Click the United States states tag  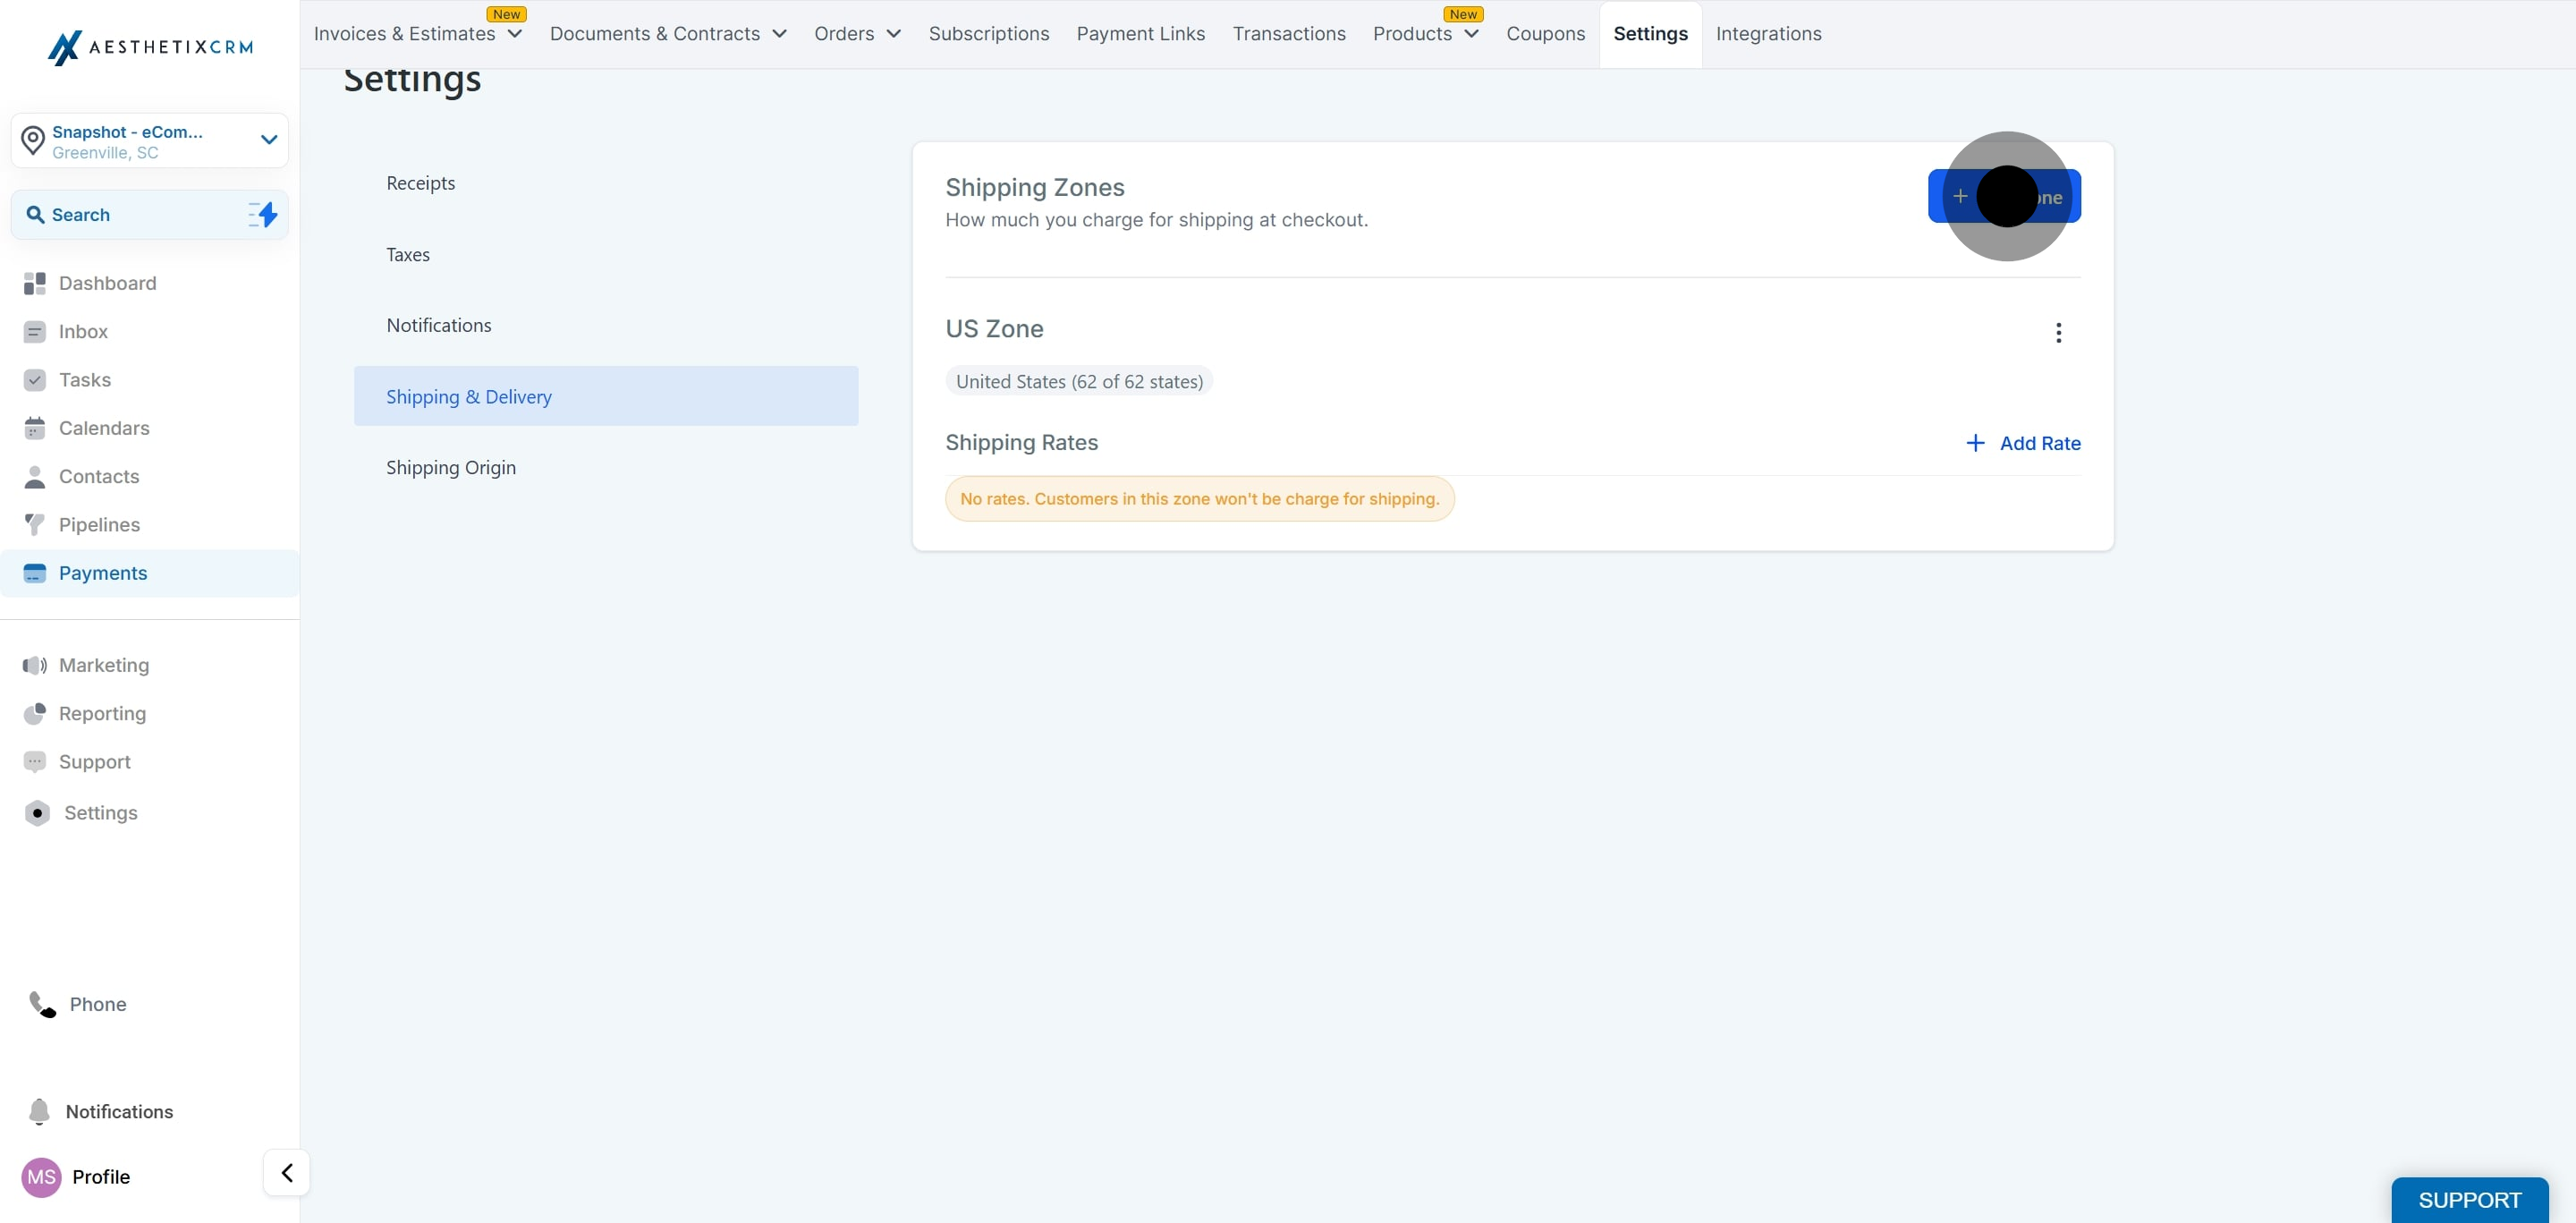click(x=1079, y=381)
